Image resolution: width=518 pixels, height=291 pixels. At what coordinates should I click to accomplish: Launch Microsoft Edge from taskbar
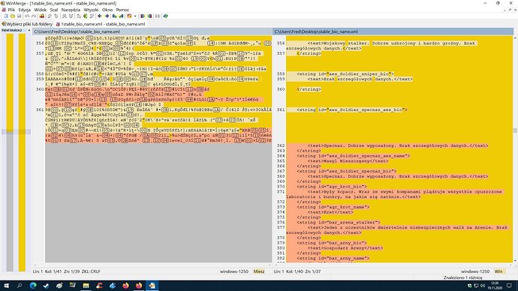pyautogui.click(x=33, y=286)
